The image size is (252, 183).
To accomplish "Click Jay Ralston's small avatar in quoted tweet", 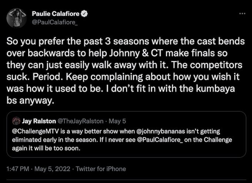I will [x=15, y=121].
